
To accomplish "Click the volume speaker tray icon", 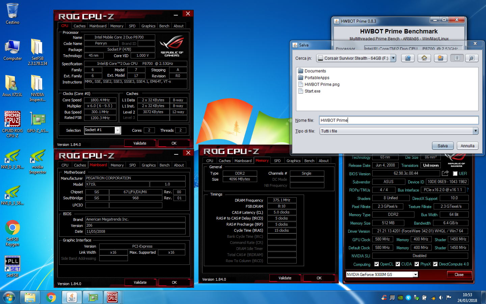I will coord(441,298).
